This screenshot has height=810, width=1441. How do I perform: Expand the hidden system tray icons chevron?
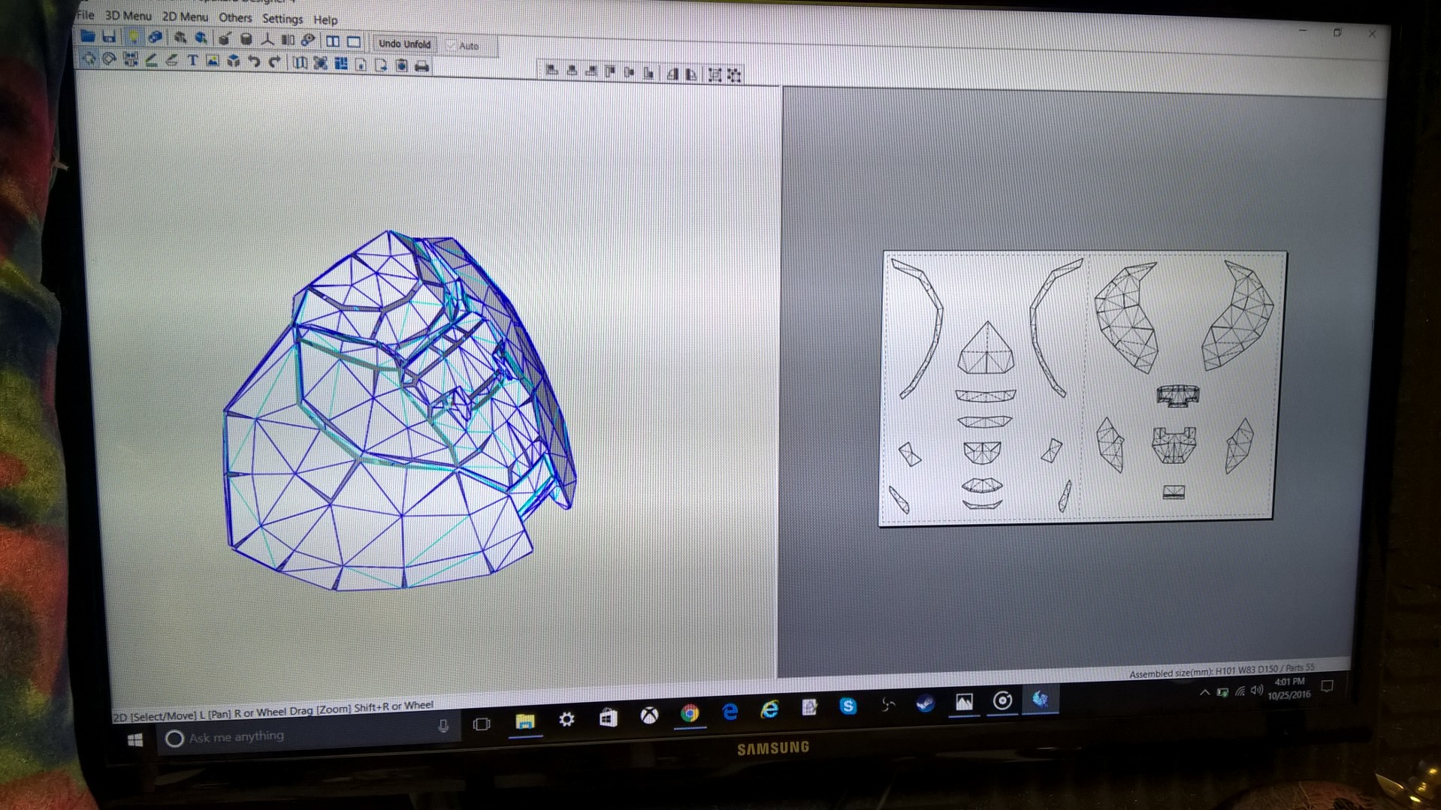(1204, 692)
